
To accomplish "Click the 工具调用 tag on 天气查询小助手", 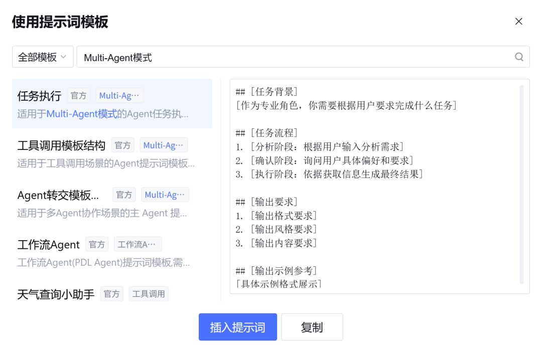I will (149, 294).
